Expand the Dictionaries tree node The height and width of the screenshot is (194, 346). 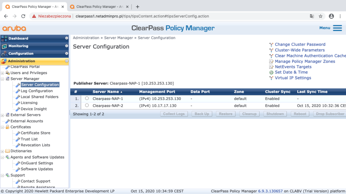pos(2,151)
